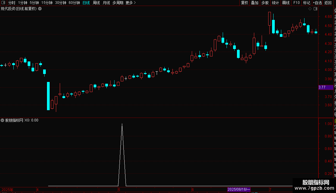Viewport: 336px width, 193px height.
Task: Click the month 5 label on time axis
Action: 119,189
